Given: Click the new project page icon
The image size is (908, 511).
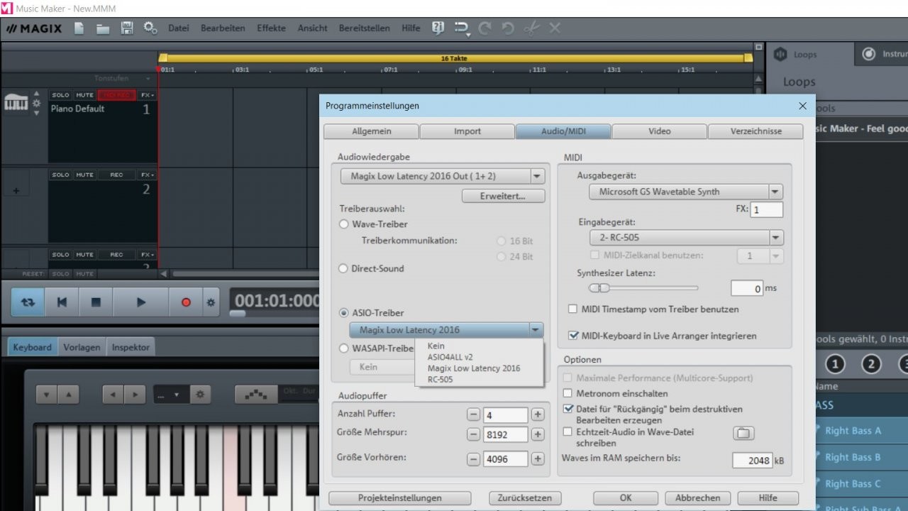Looking at the screenshot, I should (79, 28).
